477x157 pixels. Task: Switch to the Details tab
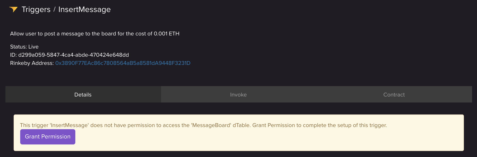pos(83,95)
